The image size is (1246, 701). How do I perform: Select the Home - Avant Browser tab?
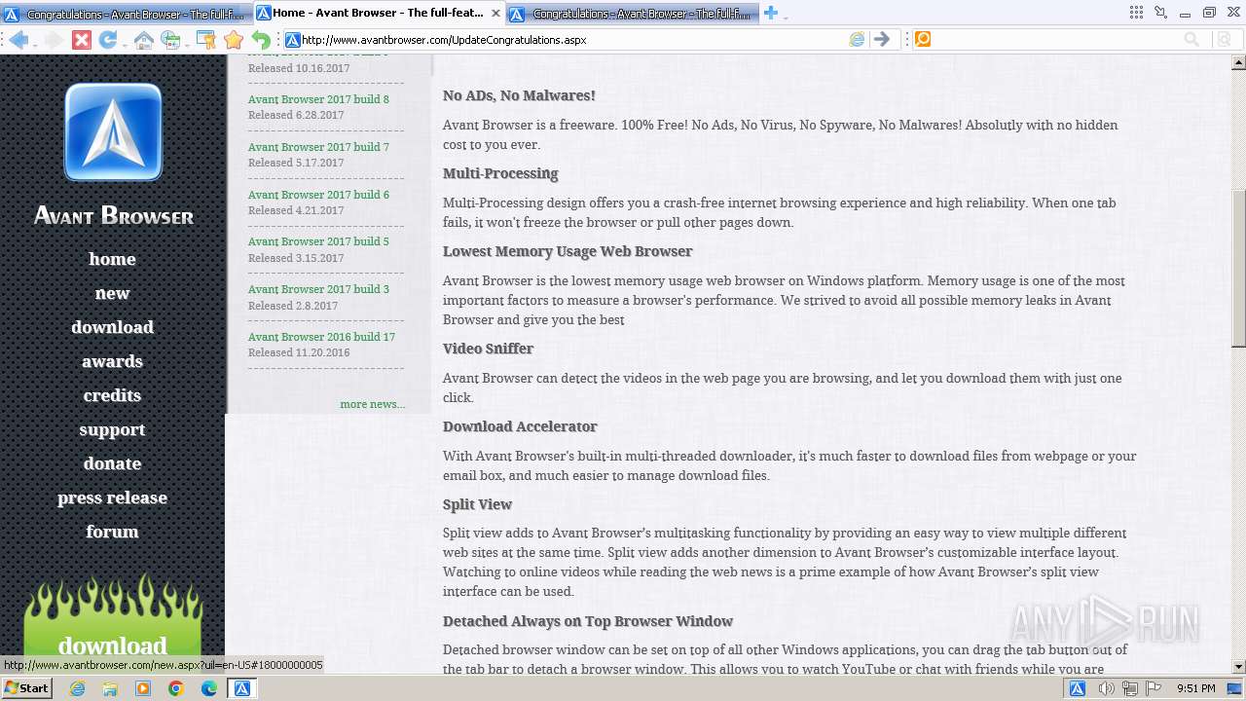380,13
